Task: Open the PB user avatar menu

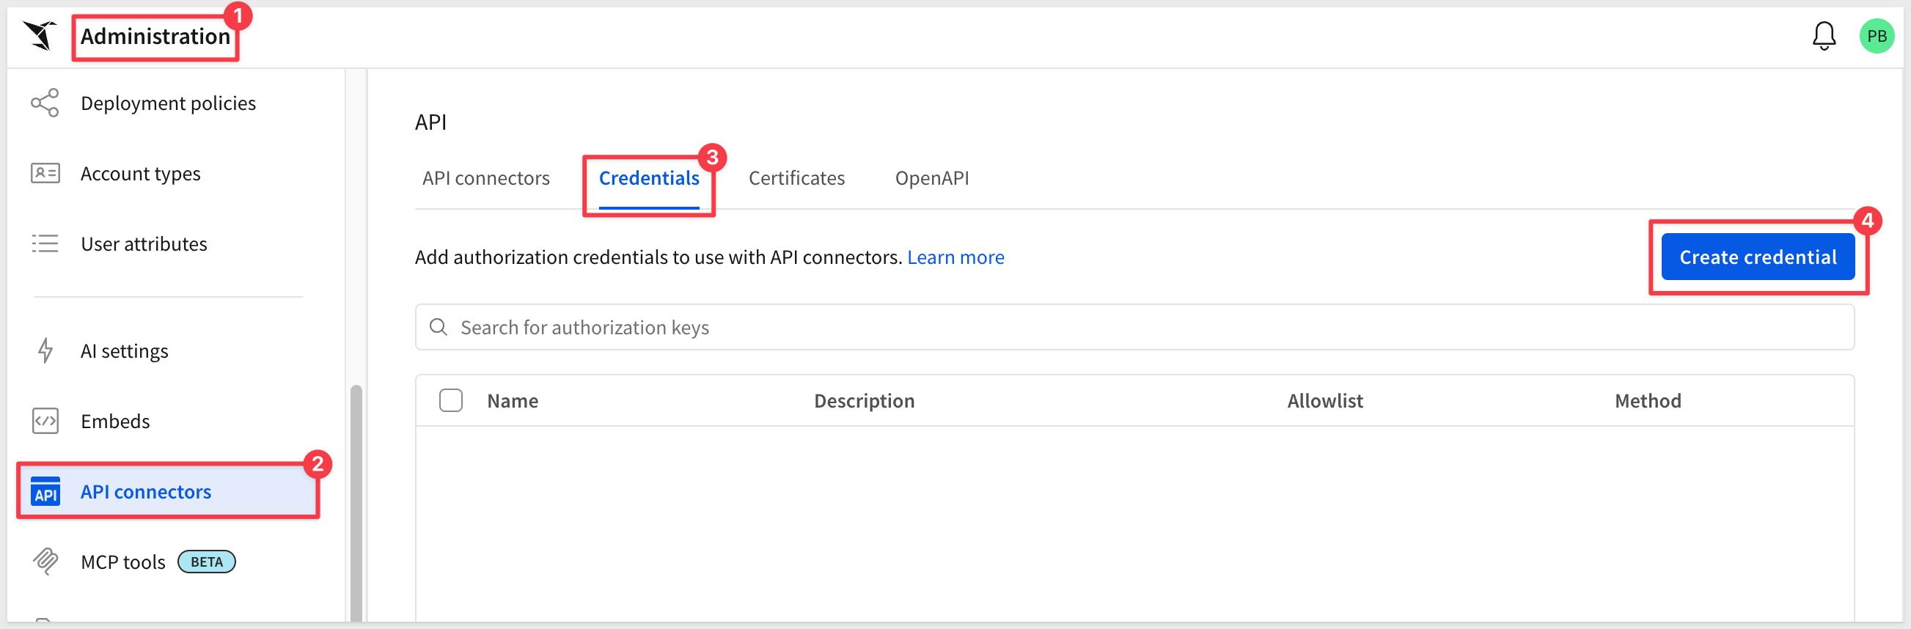Action: pyautogui.click(x=1876, y=36)
